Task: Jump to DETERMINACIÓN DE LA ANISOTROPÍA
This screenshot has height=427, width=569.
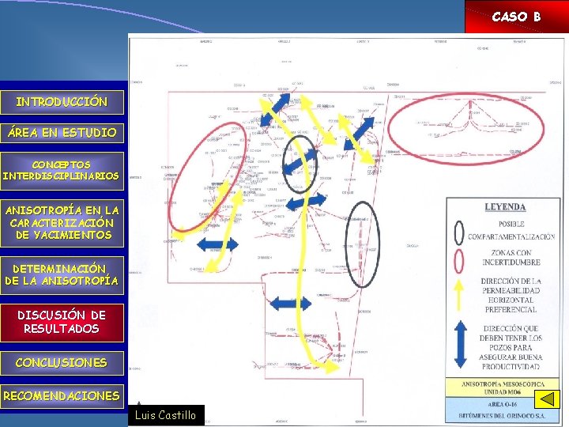Action: click(x=62, y=275)
